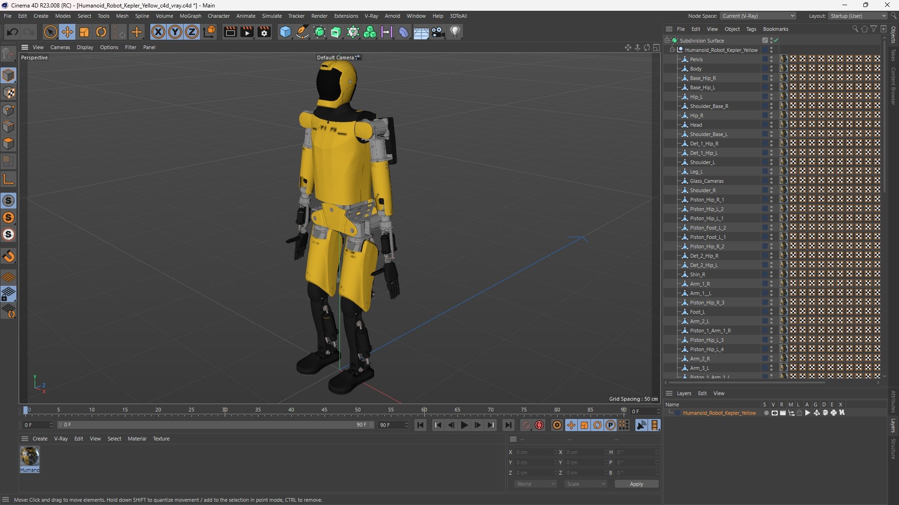Switch to Polygons mode in left palette
This screenshot has height=505, width=899.
[x=8, y=144]
